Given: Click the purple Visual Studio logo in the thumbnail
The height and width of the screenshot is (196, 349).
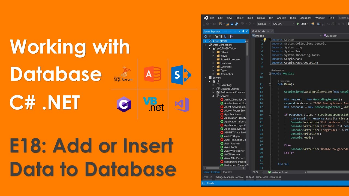Looking at the screenshot, I should pyautogui.click(x=182, y=105).
